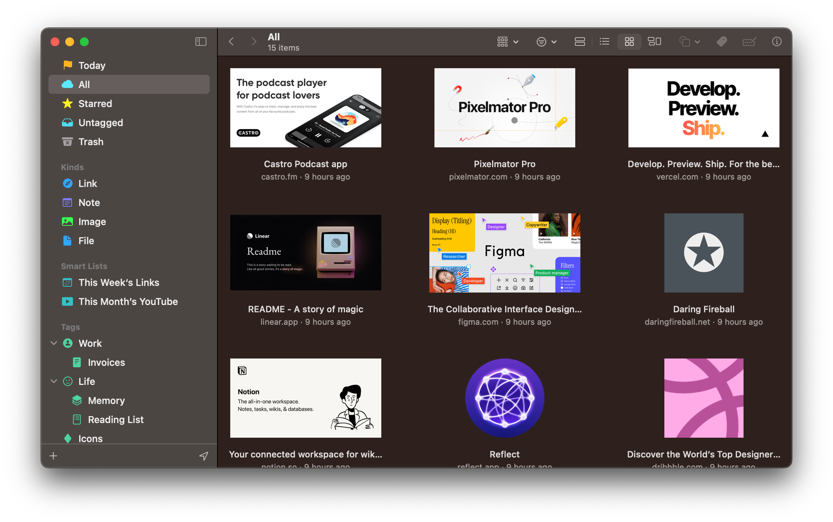Click the tag icon in toolbar
Viewport: 833px width, 522px height.
click(722, 42)
